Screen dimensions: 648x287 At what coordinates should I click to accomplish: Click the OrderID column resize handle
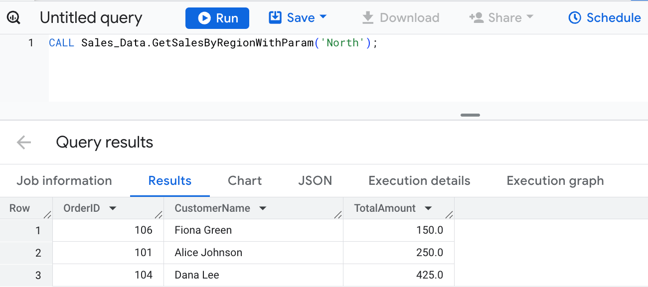[x=159, y=215]
